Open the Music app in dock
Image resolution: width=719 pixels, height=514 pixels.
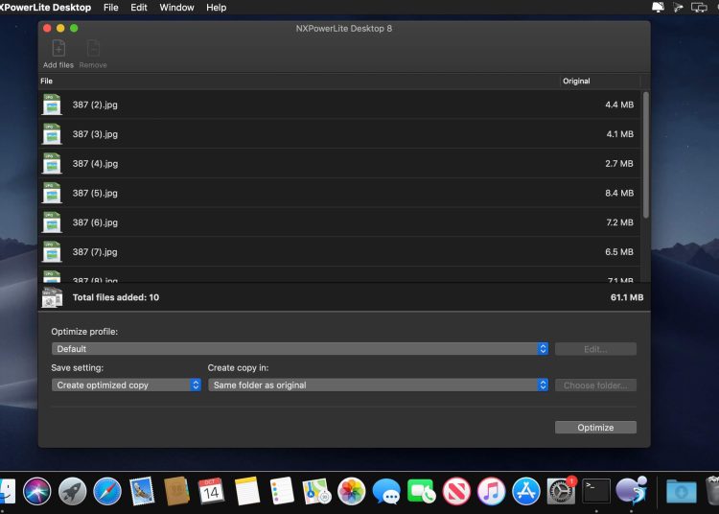click(x=491, y=492)
